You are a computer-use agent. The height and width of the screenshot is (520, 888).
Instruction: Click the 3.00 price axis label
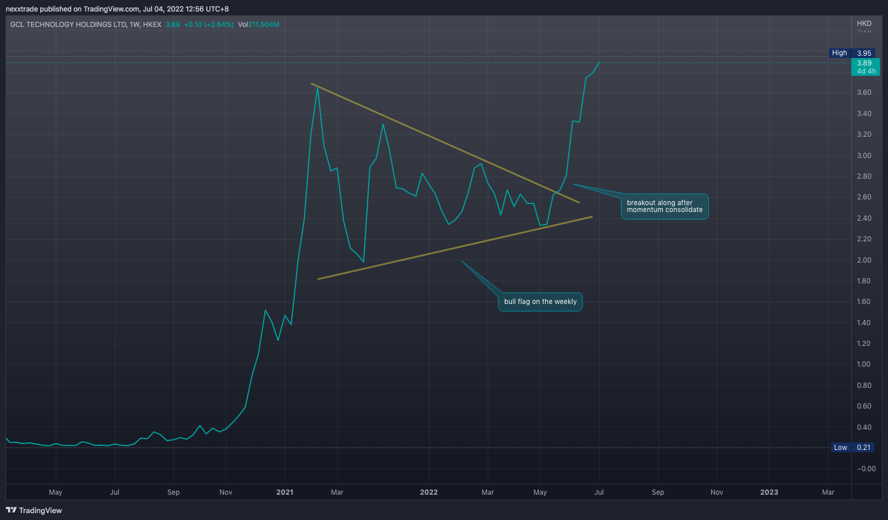tap(864, 156)
